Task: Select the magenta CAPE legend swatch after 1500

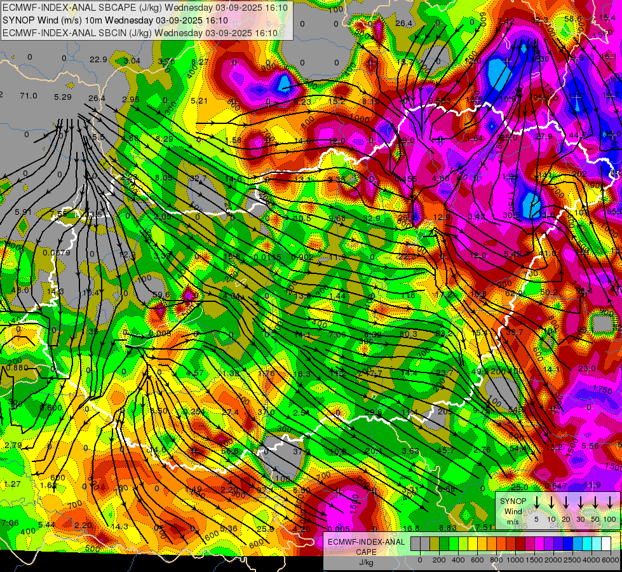Action: tap(539, 544)
